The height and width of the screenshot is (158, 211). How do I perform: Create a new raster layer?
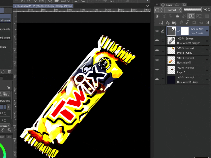161,23
